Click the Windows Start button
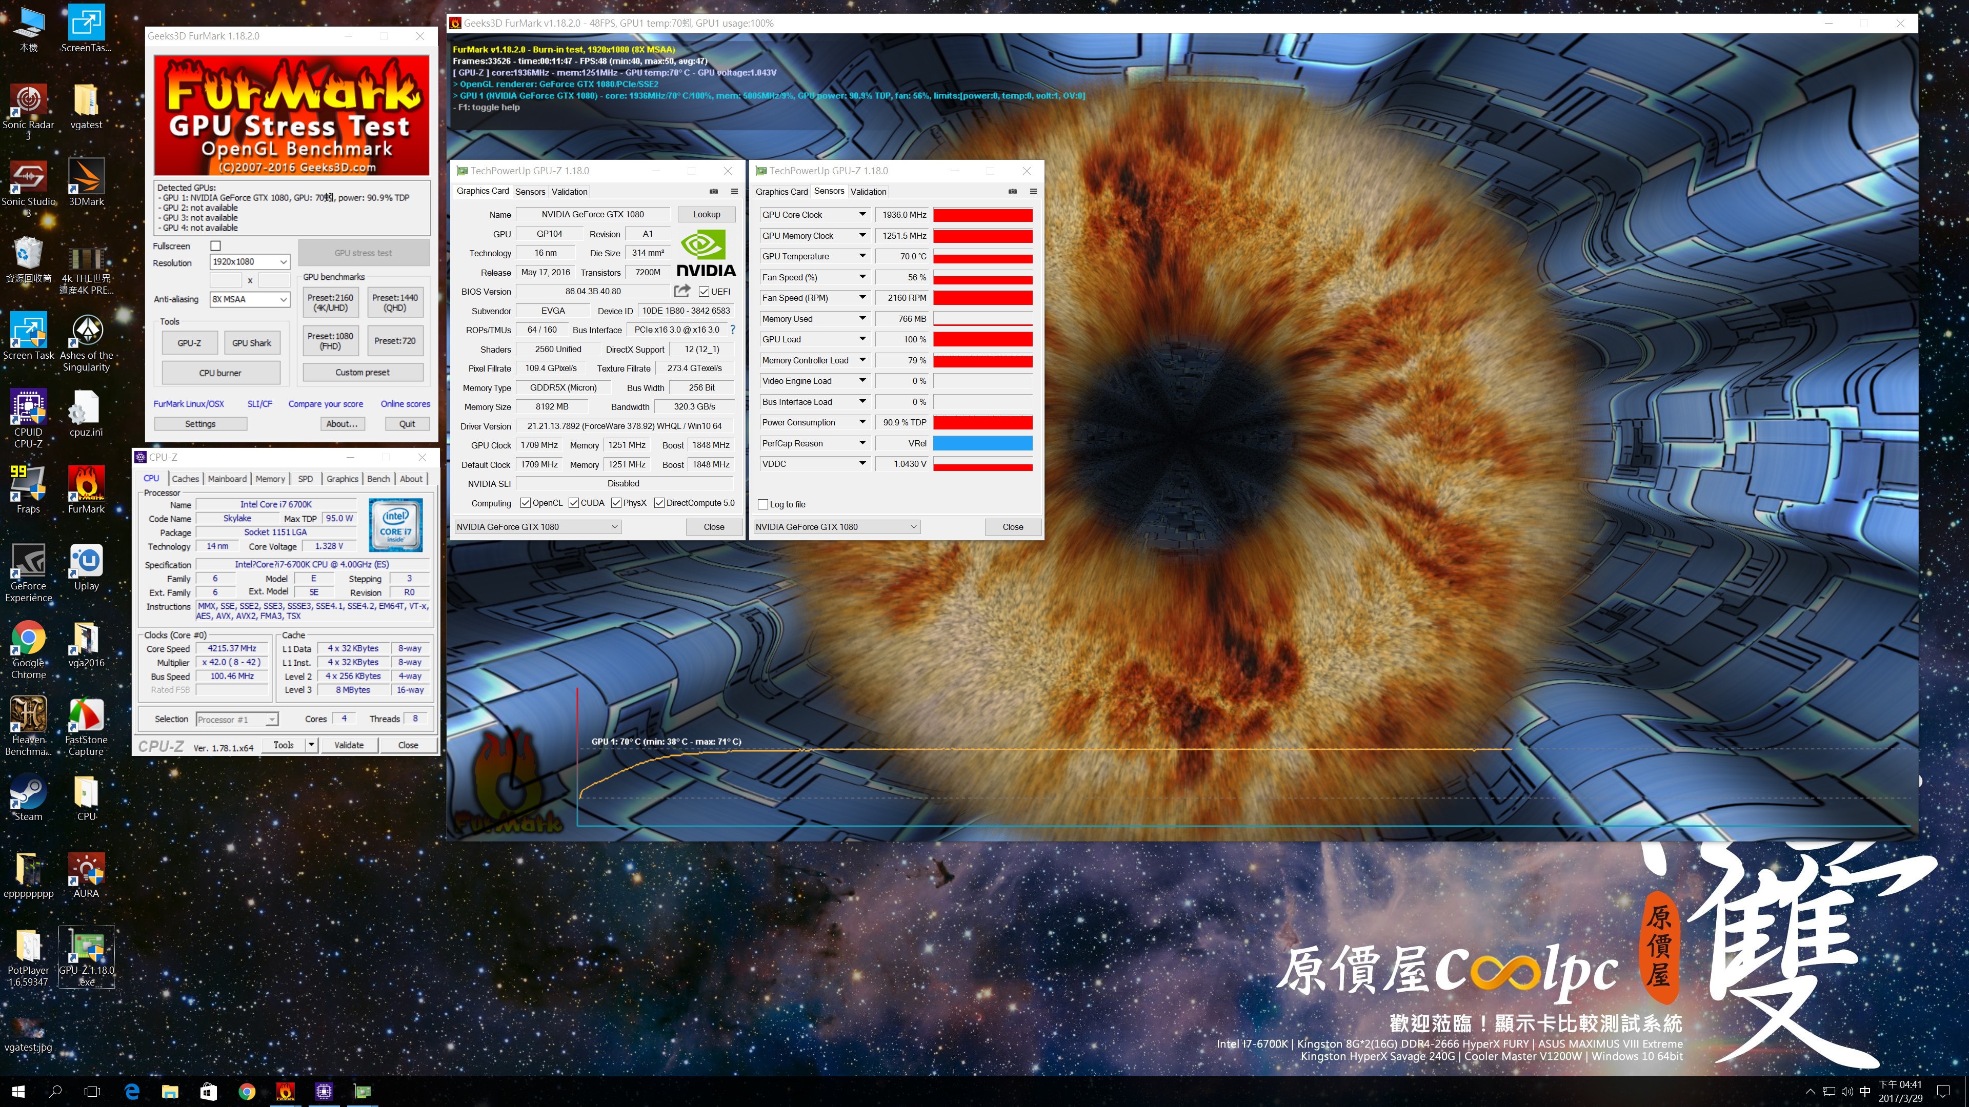 point(18,1091)
